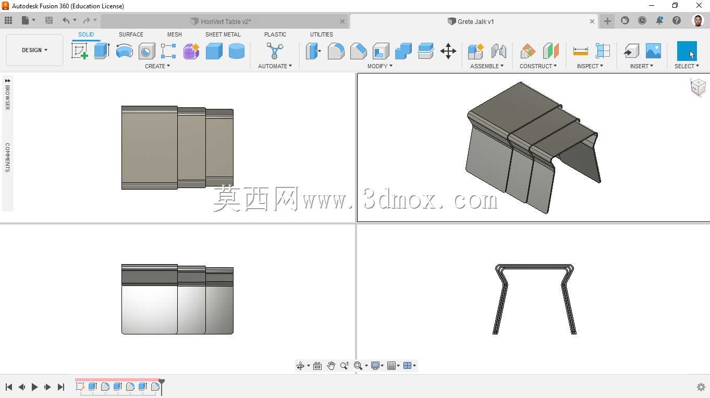Select the Pan hand tool
The width and height of the screenshot is (710, 398).
click(x=331, y=366)
